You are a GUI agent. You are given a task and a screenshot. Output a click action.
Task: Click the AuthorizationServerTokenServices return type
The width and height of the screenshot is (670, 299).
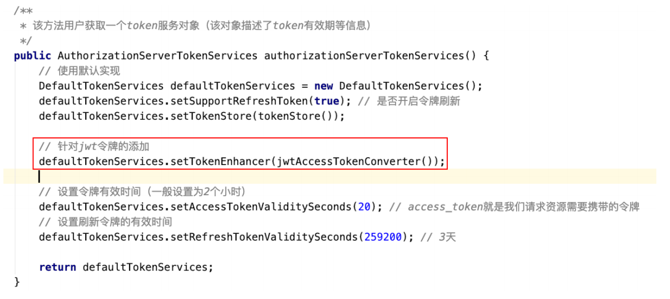click(x=157, y=56)
